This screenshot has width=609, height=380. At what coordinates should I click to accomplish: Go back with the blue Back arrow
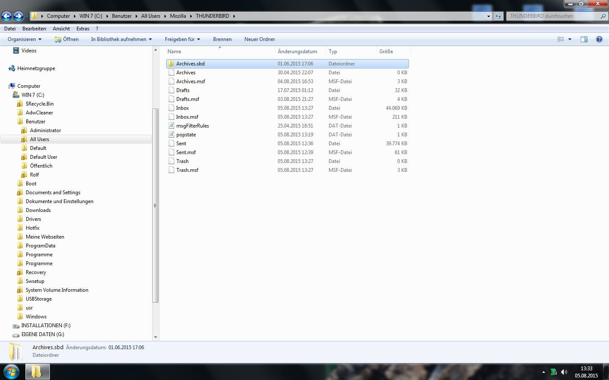point(7,16)
